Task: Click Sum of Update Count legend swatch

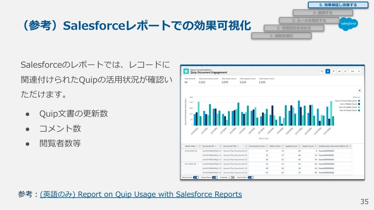Action: [359, 107]
